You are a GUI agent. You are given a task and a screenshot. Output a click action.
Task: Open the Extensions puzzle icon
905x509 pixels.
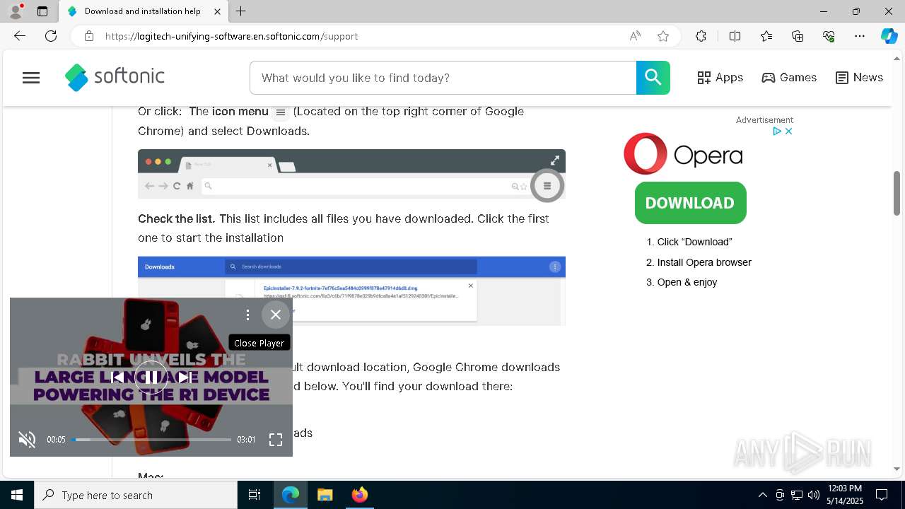(x=701, y=36)
